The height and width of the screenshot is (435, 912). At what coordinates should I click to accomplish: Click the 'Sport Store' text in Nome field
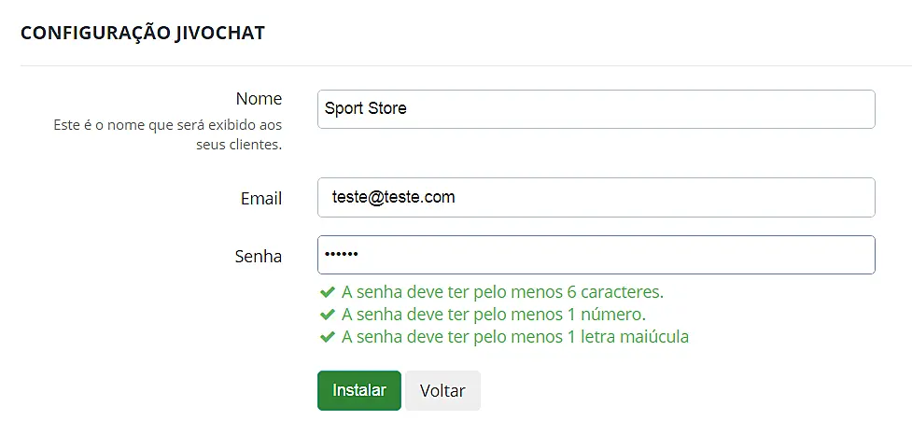coord(366,108)
